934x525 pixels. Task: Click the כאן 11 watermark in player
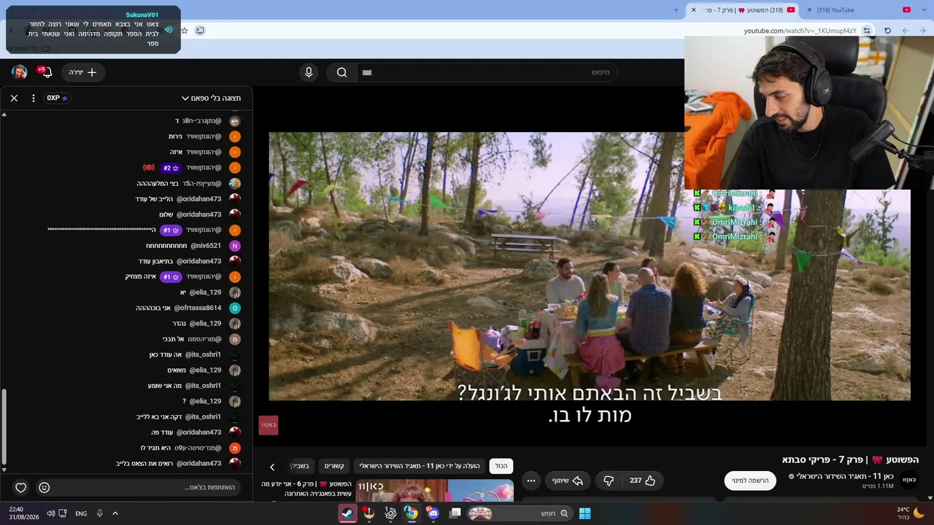coord(269,425)
